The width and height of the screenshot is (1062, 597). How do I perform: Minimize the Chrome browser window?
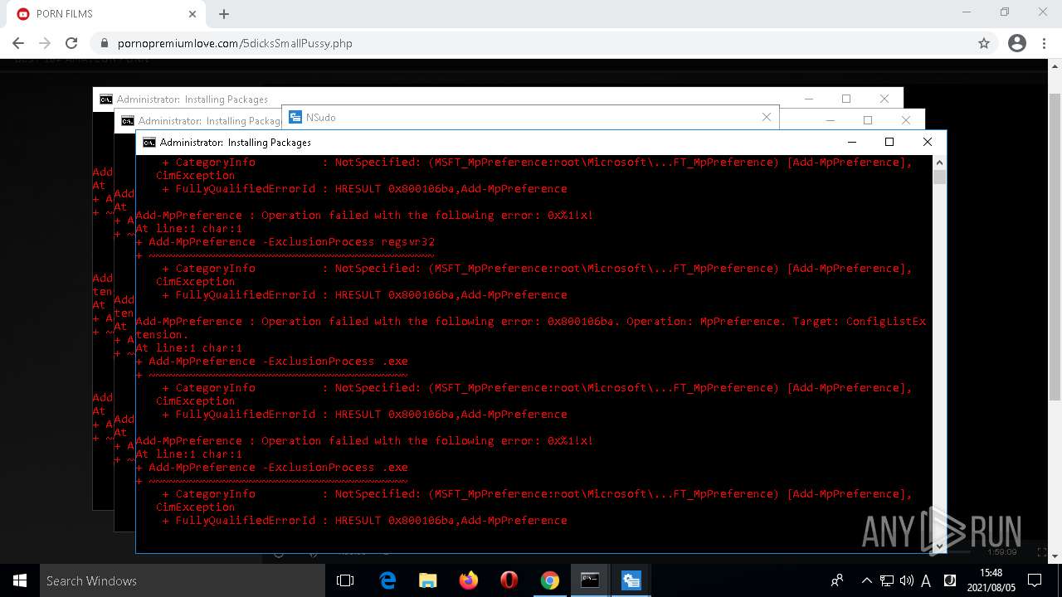coord(967,12)
